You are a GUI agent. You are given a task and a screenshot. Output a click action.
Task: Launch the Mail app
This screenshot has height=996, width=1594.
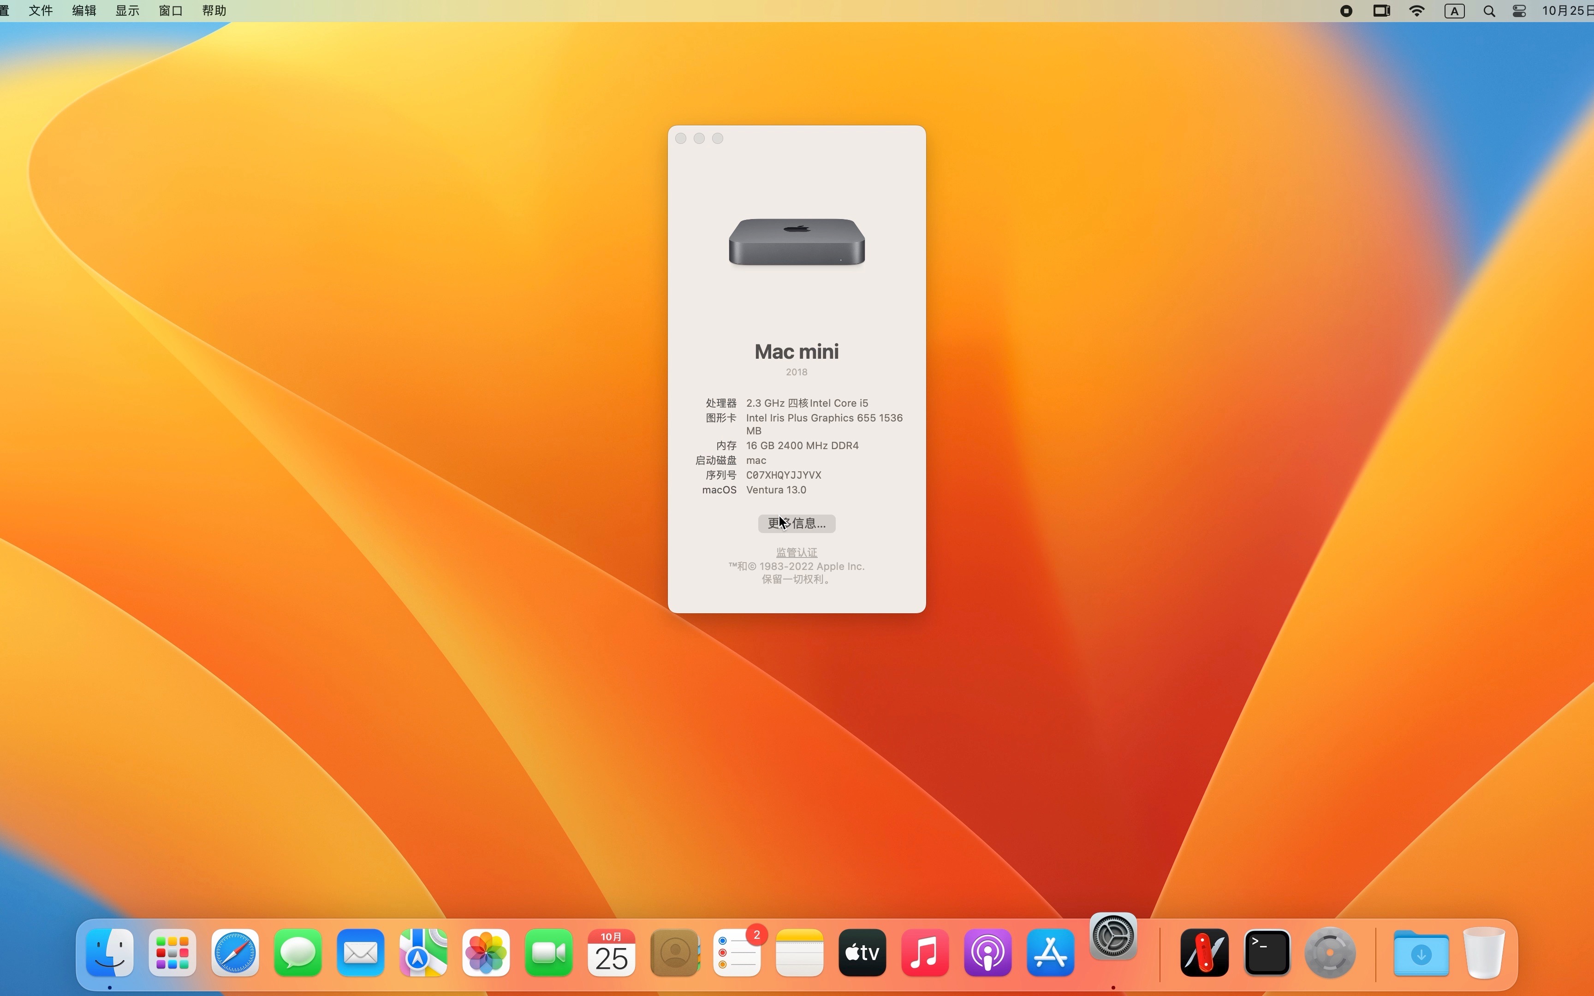(360, 953)
